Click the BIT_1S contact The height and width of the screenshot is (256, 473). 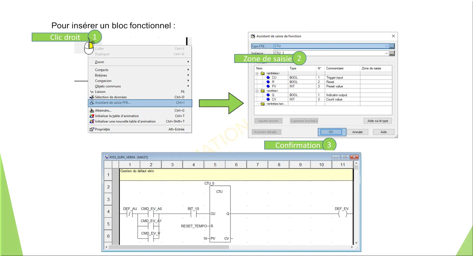pyautogui.click(x=194, y=214)
